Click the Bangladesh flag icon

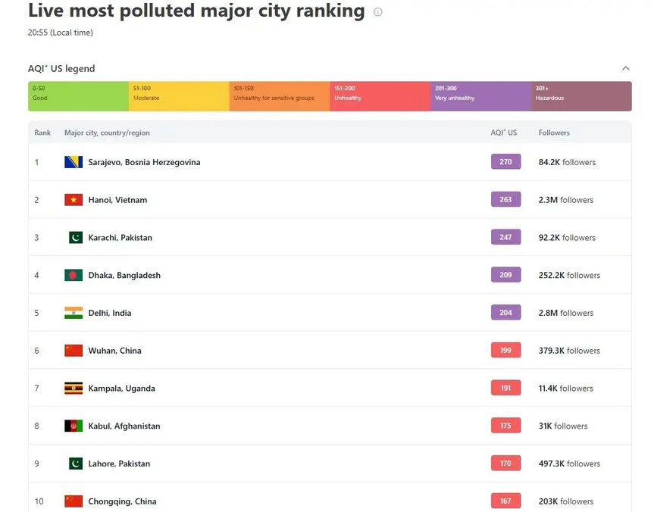74,275
